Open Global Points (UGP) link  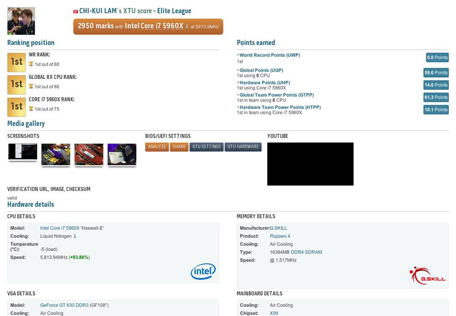[x=261, y=70]
